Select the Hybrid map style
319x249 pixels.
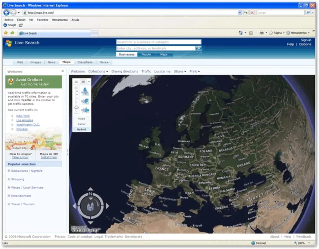pyautogui.click(x=82, y=130)
